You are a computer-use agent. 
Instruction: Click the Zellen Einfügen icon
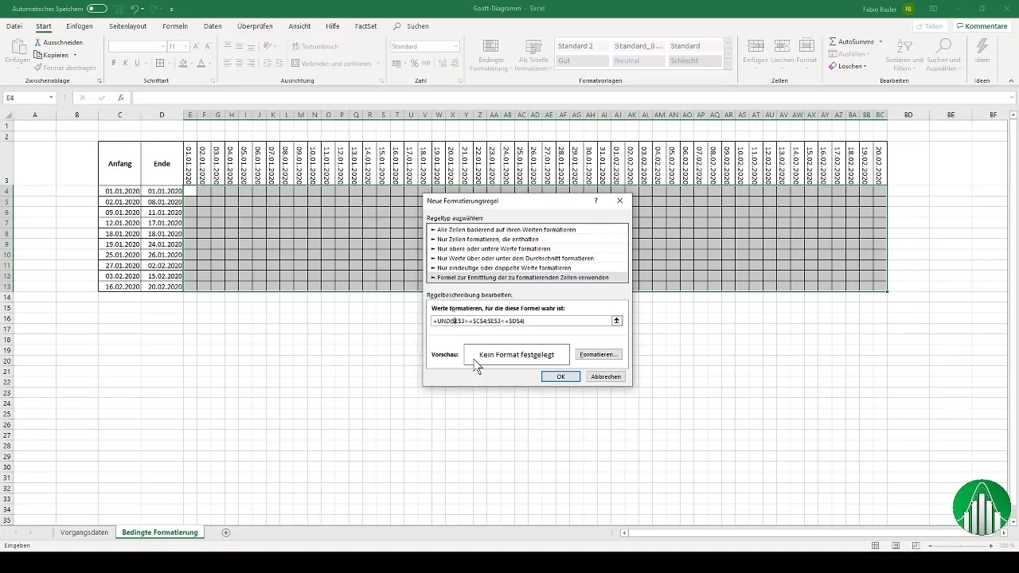755,46
